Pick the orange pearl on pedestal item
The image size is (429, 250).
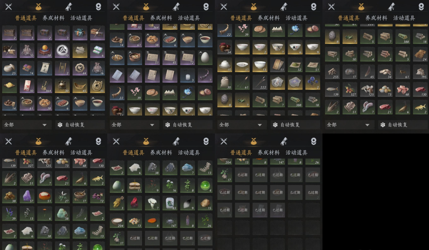coord(45,51)
